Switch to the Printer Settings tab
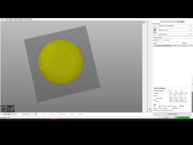193x145 pixels. [x=28, y=19]
